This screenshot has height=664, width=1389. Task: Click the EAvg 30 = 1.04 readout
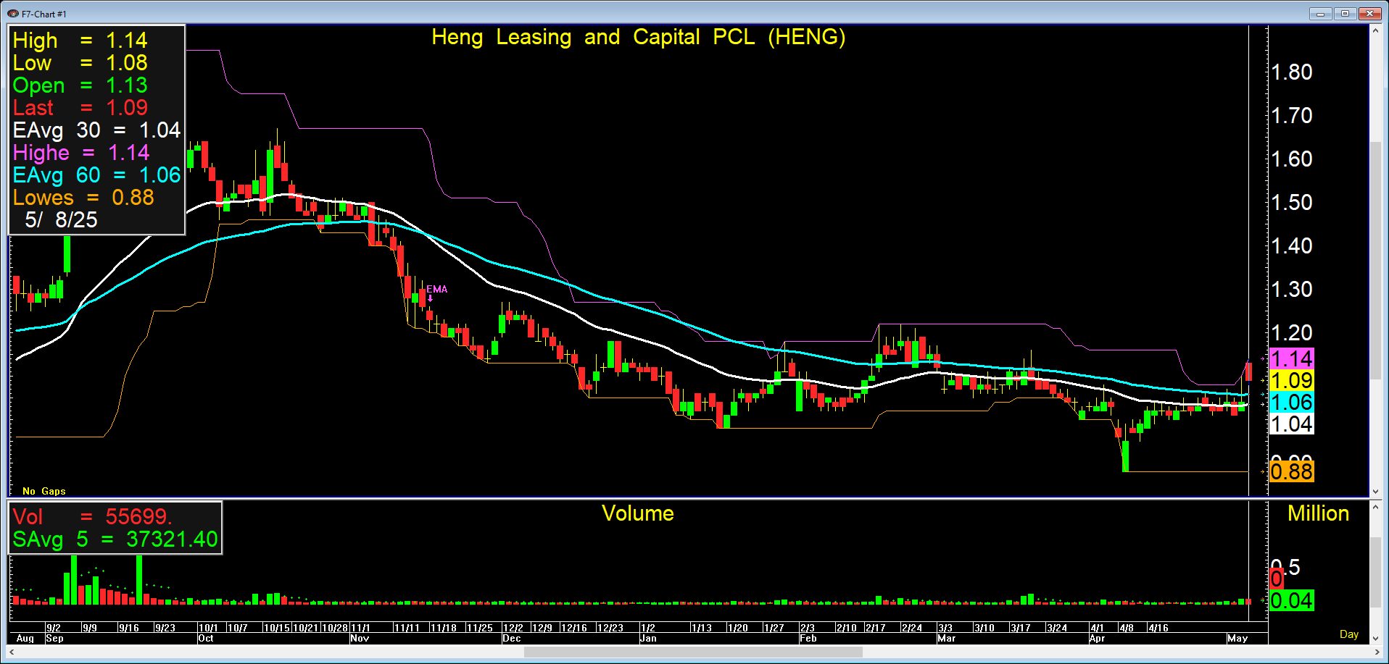point(96,130)
